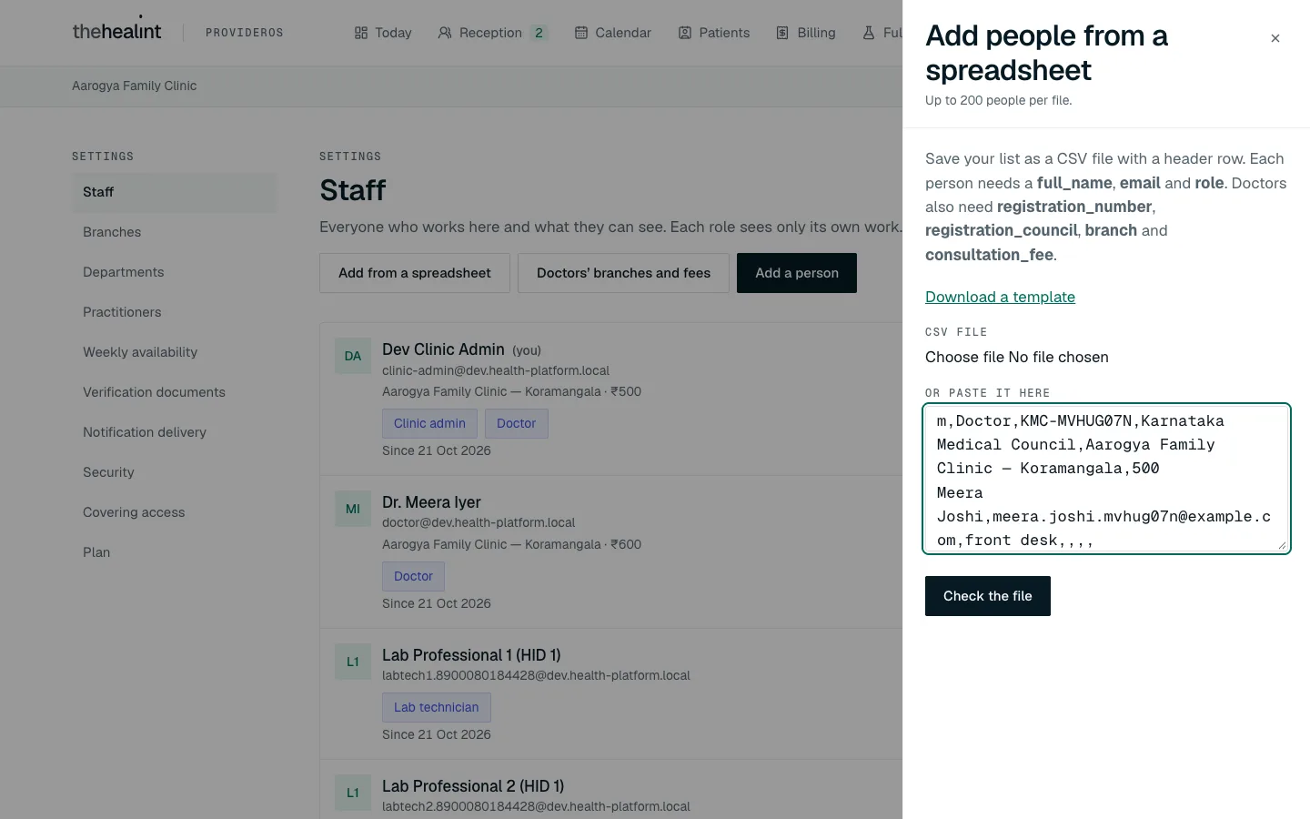Image resolution: width=1310 pixels, height=819 pixels.
Task: Click the L1 avatar for Lab Professional 2
Action: pos(353,793)
